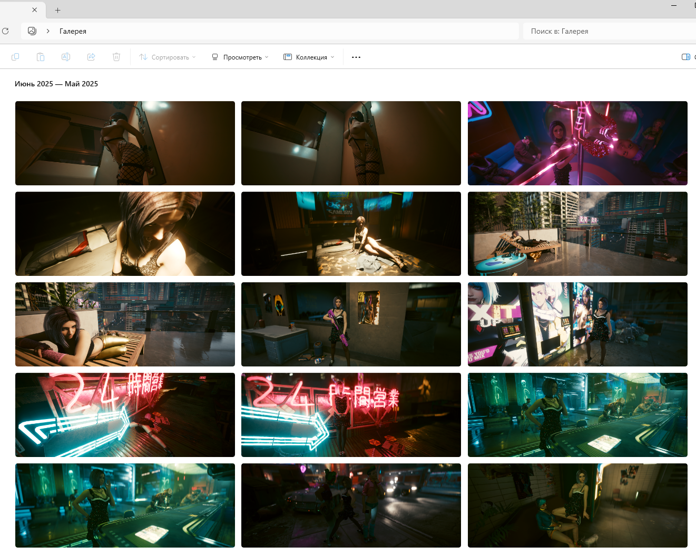Select the pink neon pole dance thumbnail
Image resolution: width=696 pixels, height=556 pixels.
pos(577,143)
